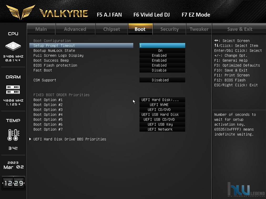Click the Valkyrie winged logo

(21, 12)
